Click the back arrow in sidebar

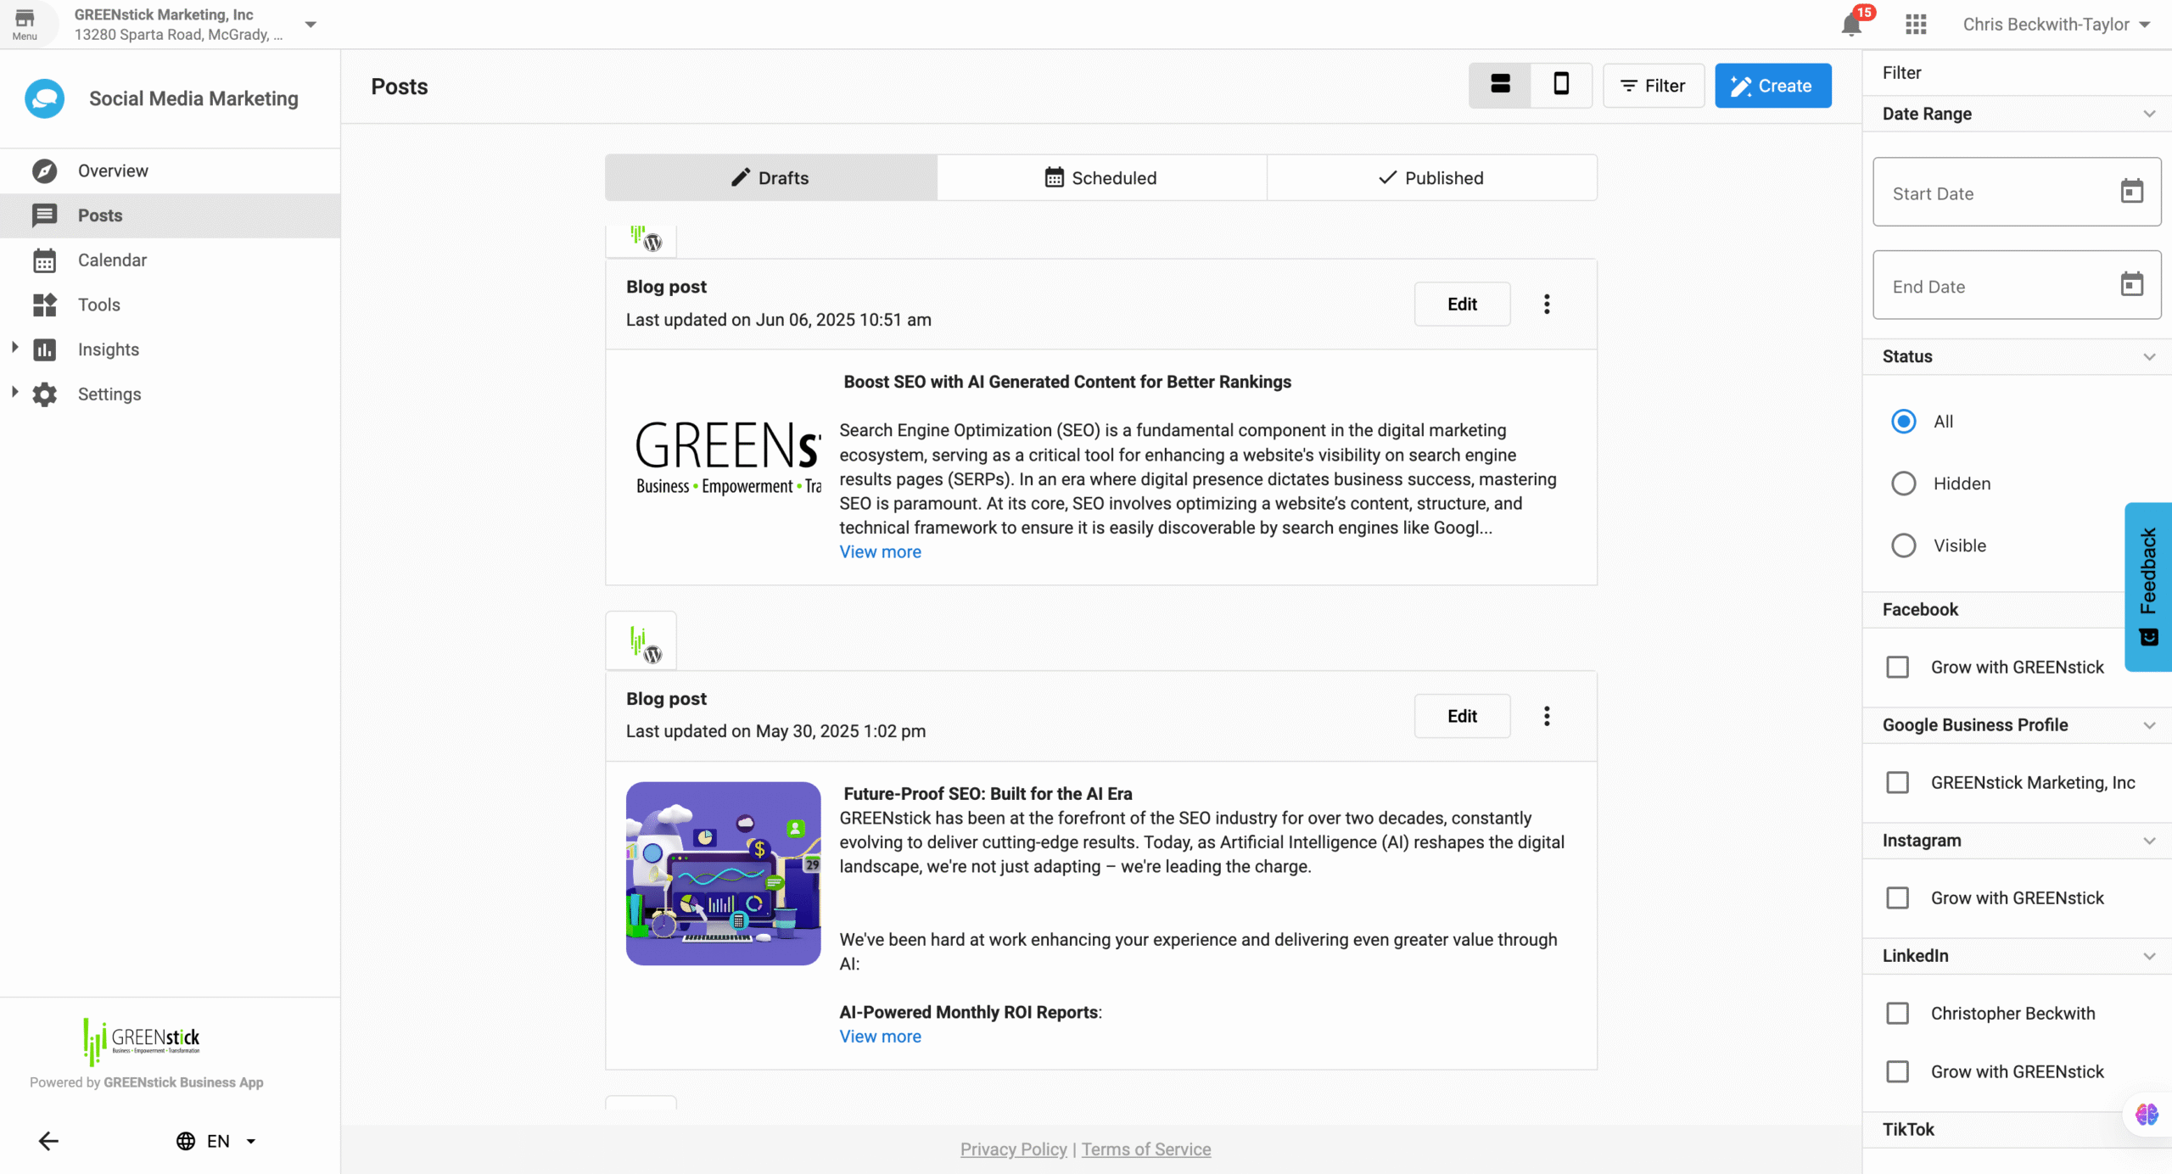(x=48, y=1141)
